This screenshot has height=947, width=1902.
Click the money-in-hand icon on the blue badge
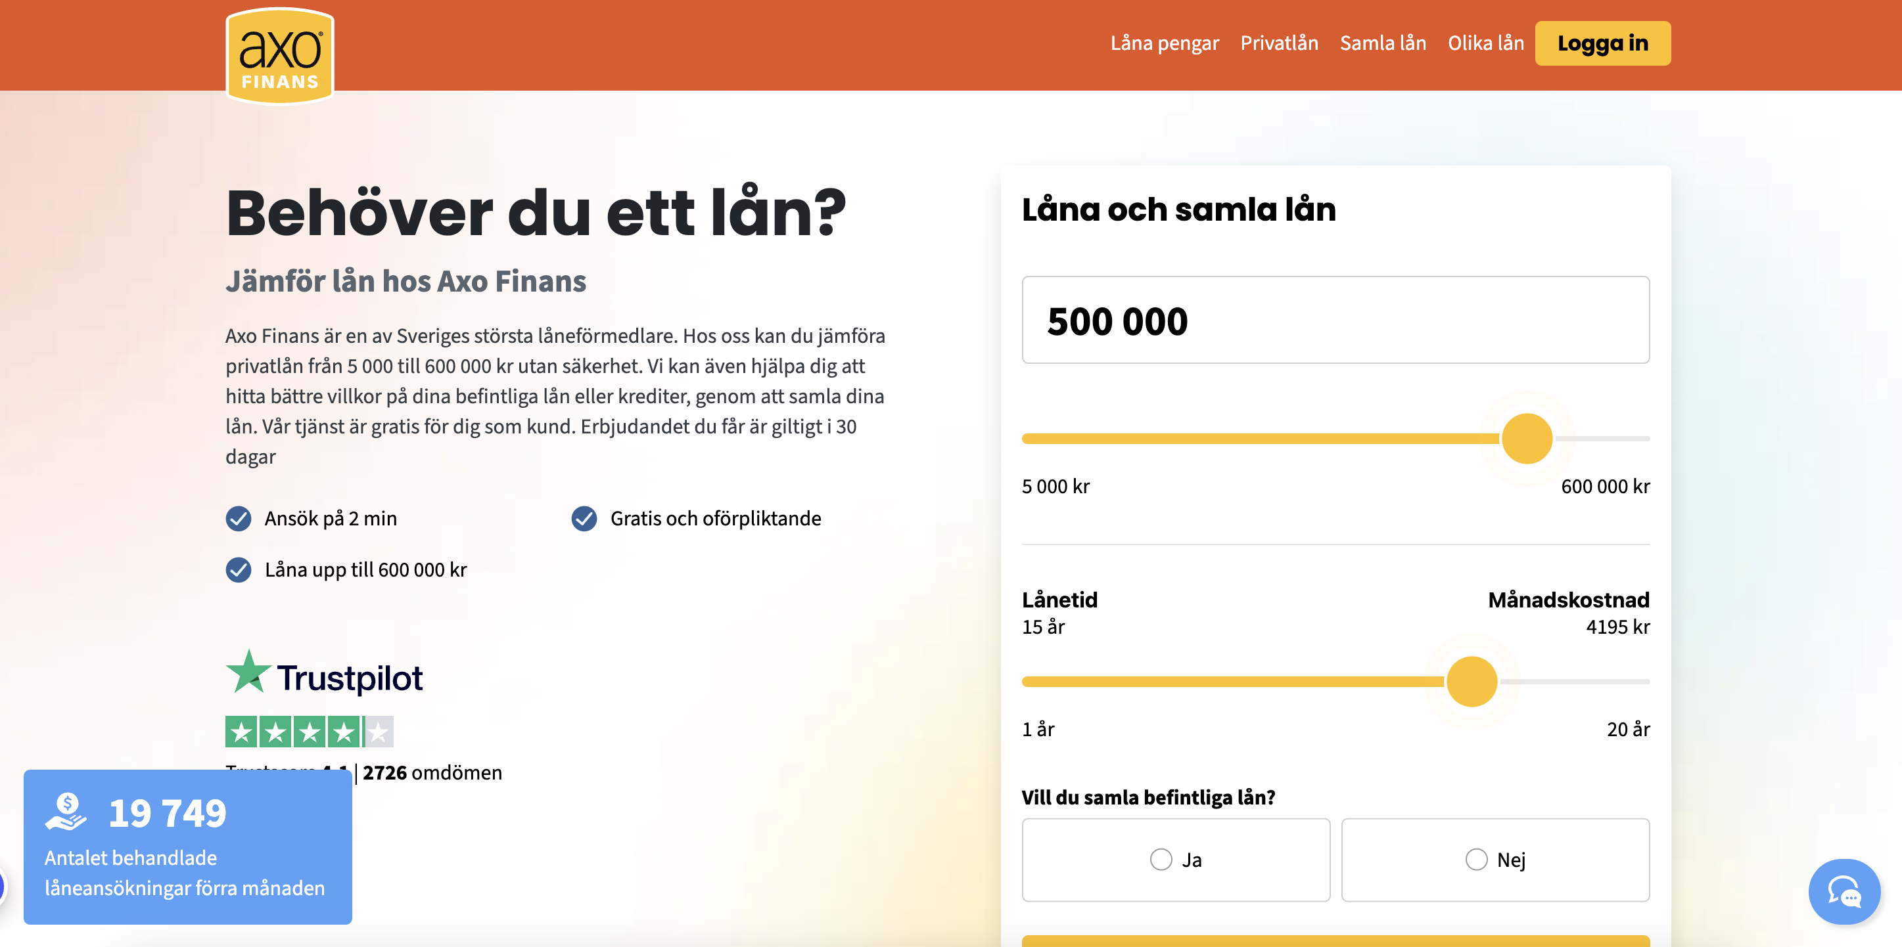[x=66, y=814]
